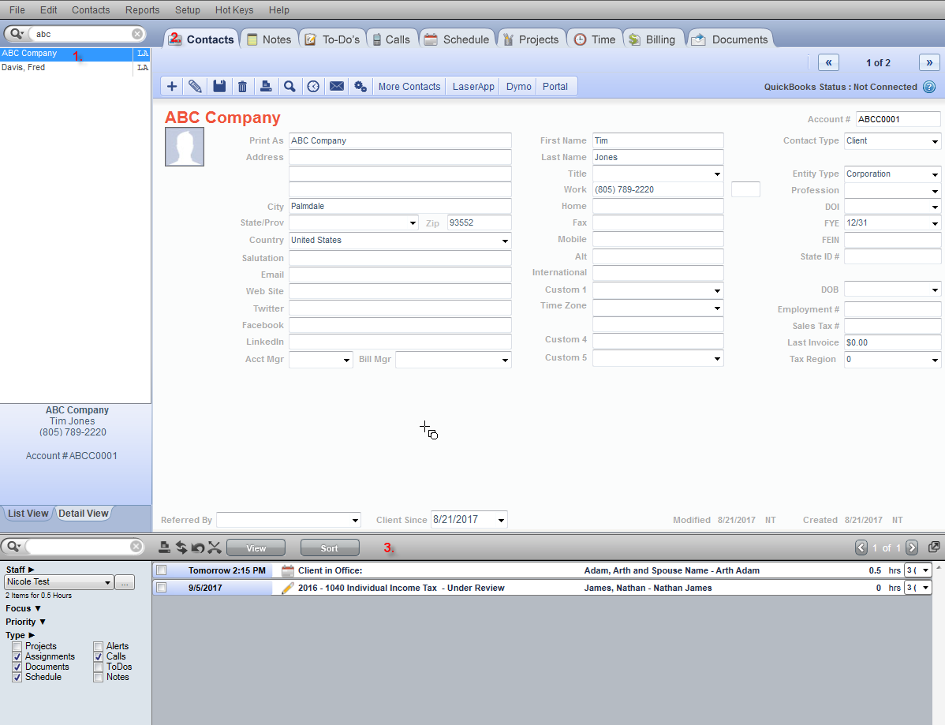Image resolution: width=945 pixels, height=725 pixels.
Task: Add a new contact with plus icon
Action: coord(172,86)
